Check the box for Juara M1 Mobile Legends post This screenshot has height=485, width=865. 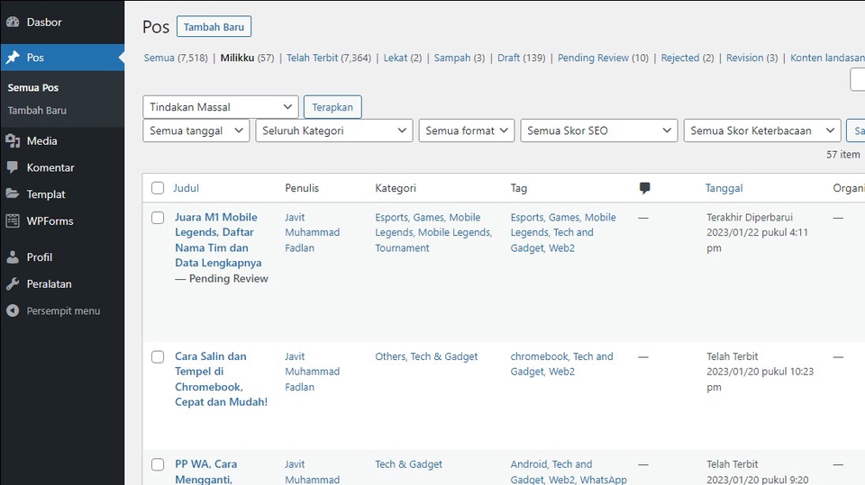(158, 218)
